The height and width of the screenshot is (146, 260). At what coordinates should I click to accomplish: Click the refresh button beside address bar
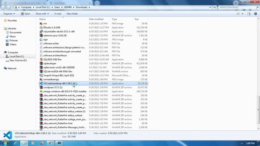pos(214,7)
